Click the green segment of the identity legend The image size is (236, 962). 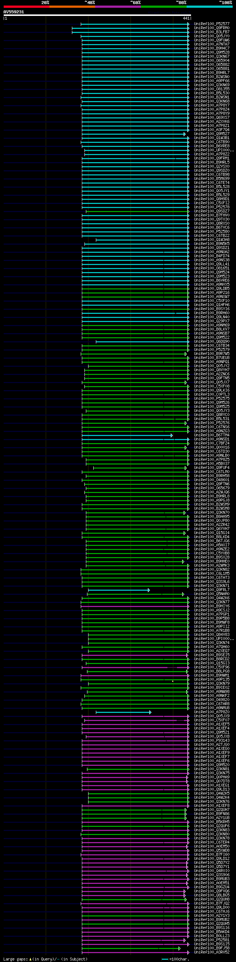point(164,7)
